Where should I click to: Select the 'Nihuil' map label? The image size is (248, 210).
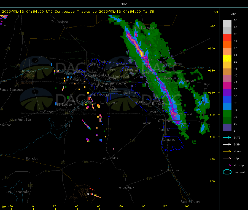coord(65,126)
